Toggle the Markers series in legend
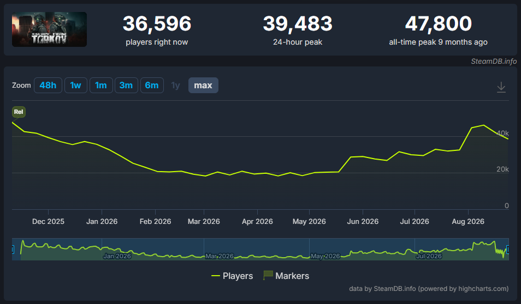The image size is (521, 304). 286,276
